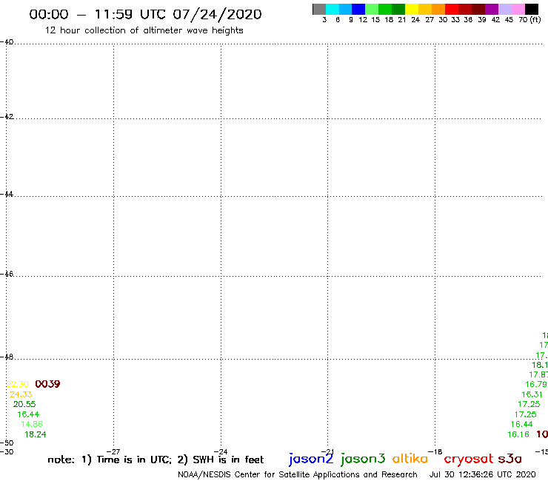Screen dimensions: 548x481
Task: Pick the yellow swatch in the wave height scale
Action: point(412,9)
